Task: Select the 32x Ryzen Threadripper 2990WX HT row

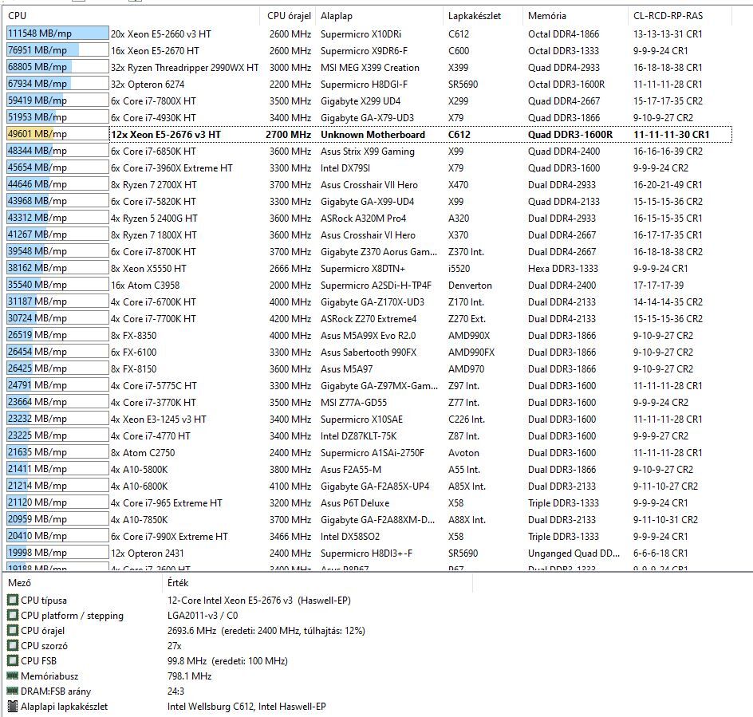Action: (x=369, y=67)
